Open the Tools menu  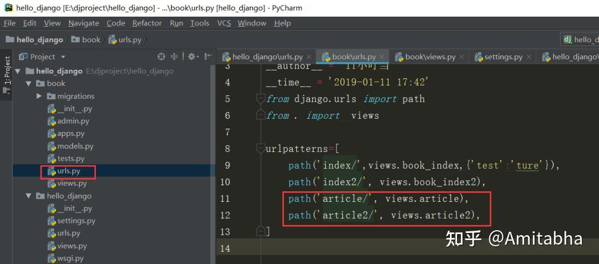200,23
